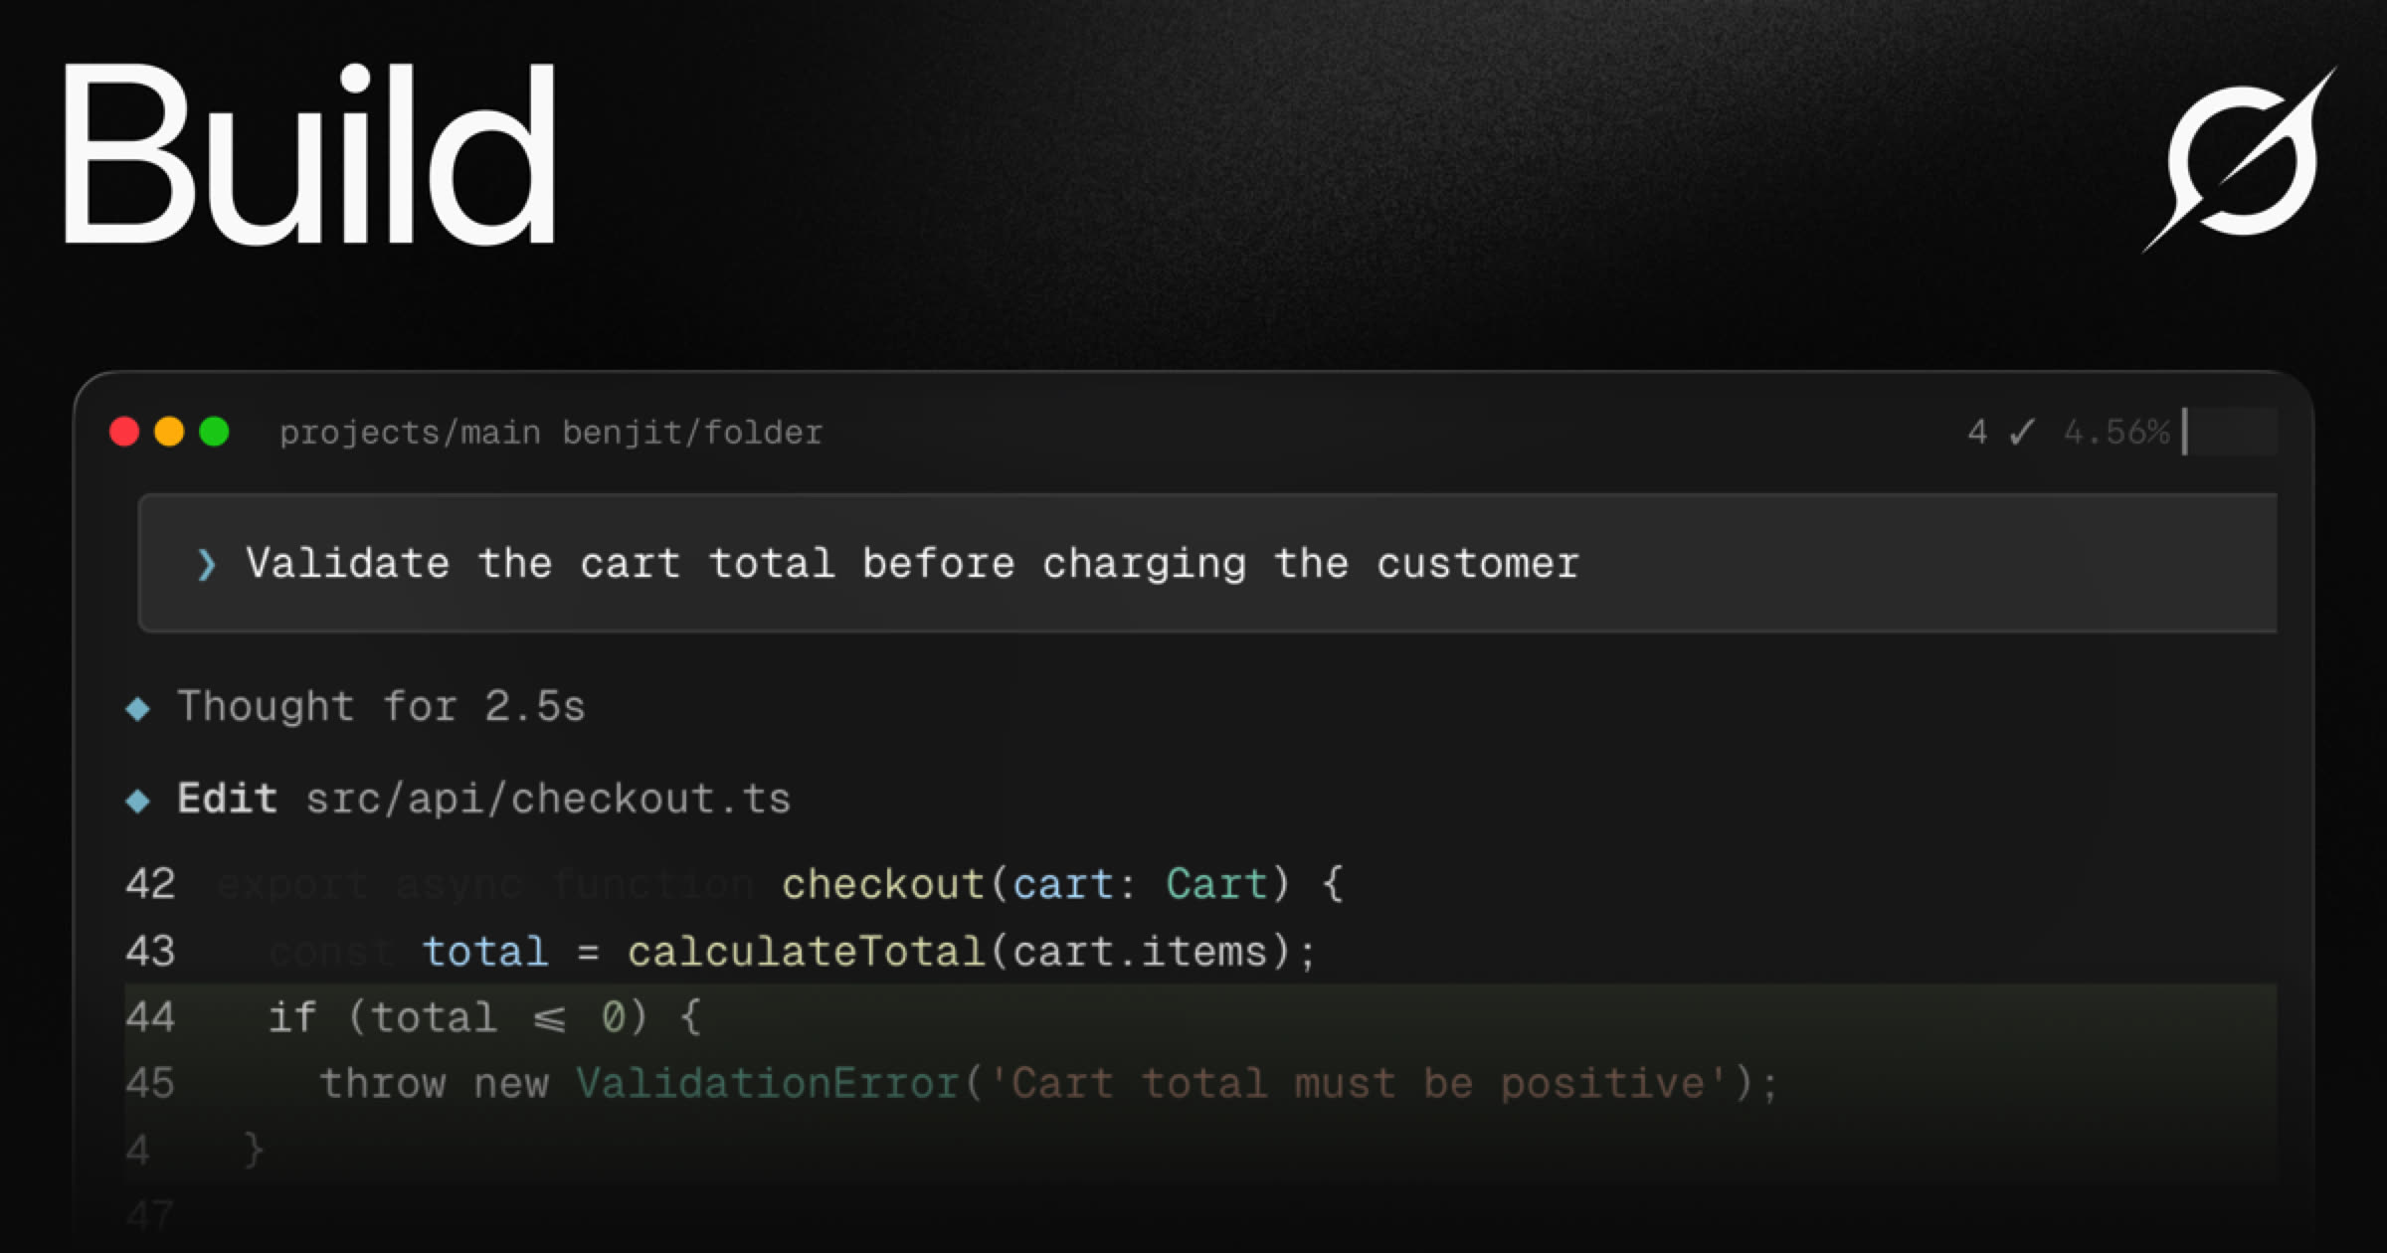Expand the Edit src/api/checkout.ts block
The width and height of the screenshot is (2387, 1253).
click(x=483, y=799)
